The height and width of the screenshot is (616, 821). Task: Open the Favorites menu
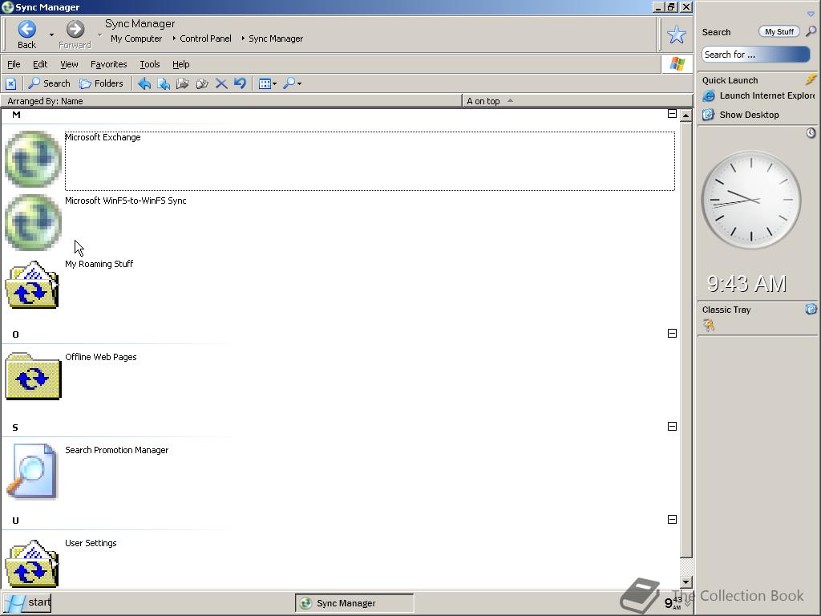pos(108,64)
